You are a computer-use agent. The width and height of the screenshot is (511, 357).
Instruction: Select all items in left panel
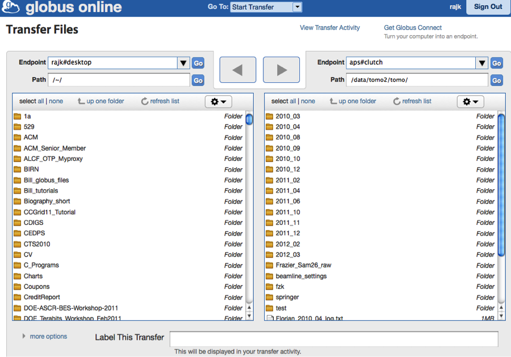[41, 101]
